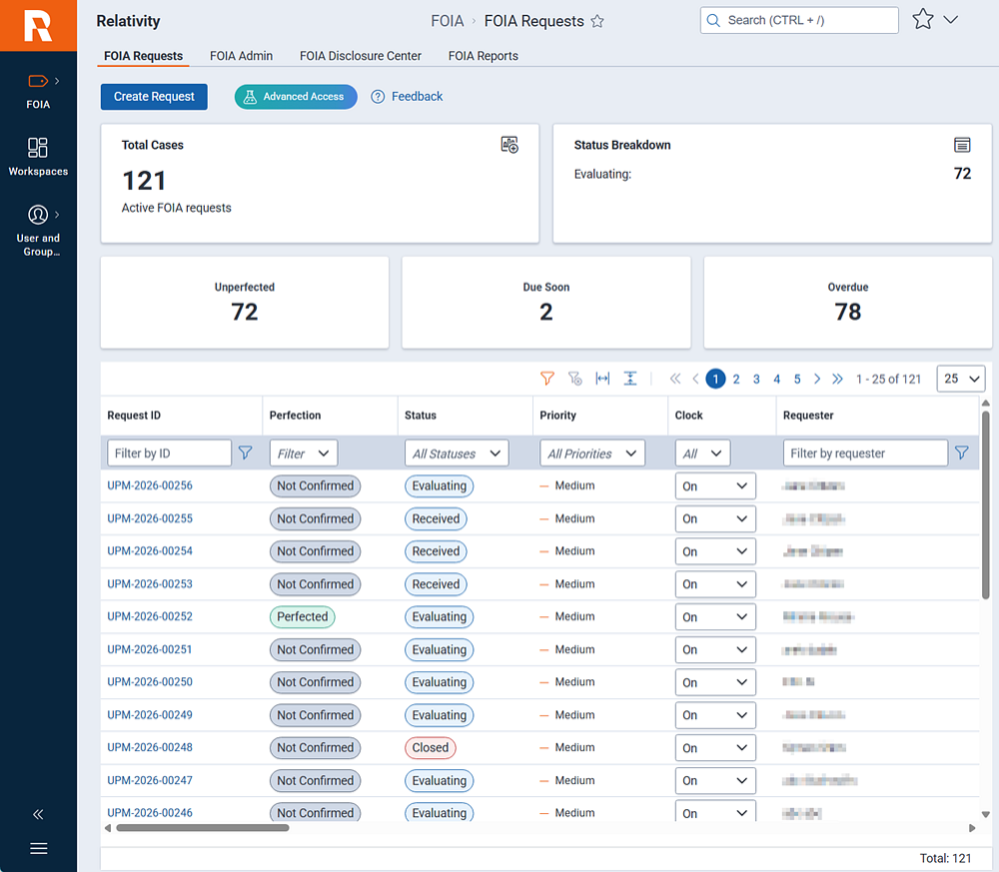Click the auto-fit column widths icon
Viewport: 999px width, 872px height.
(602, 379)
